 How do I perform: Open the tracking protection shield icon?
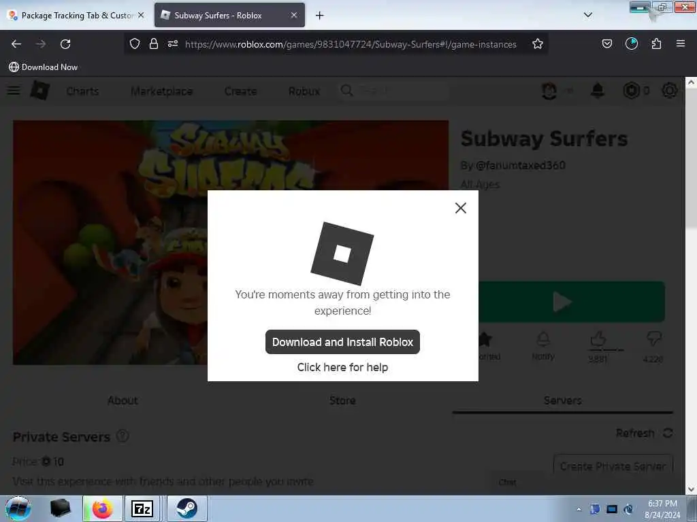pos(135,43)
